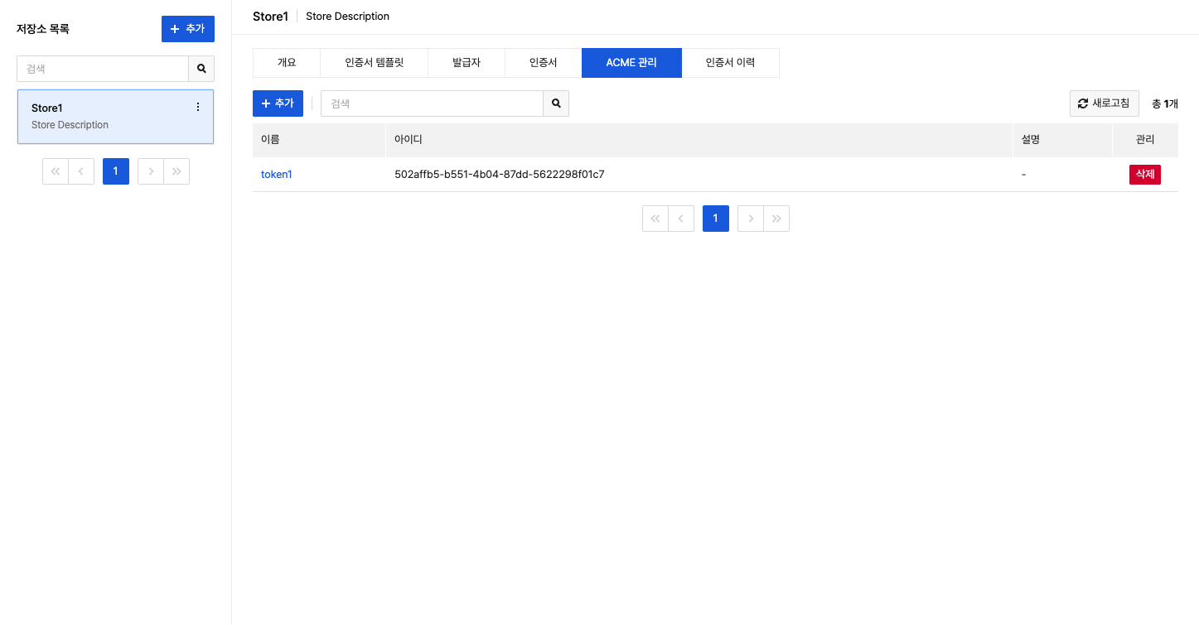Click the store list search input field
Screen dimensions: 1199x625
coord(103,68)
